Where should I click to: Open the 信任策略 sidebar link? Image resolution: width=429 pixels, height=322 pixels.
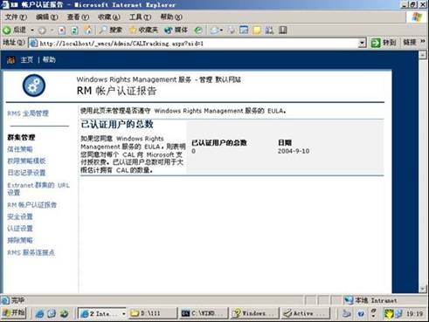pos(20,149)
